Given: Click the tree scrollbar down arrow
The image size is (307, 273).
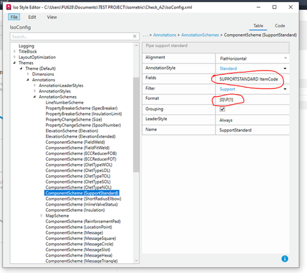Looking at the screenshot, I should tap(136, 261).
